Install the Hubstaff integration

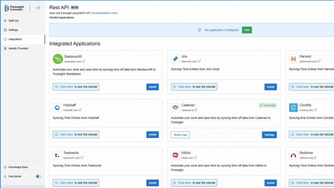pyautogui.click(x=153, y=135)
